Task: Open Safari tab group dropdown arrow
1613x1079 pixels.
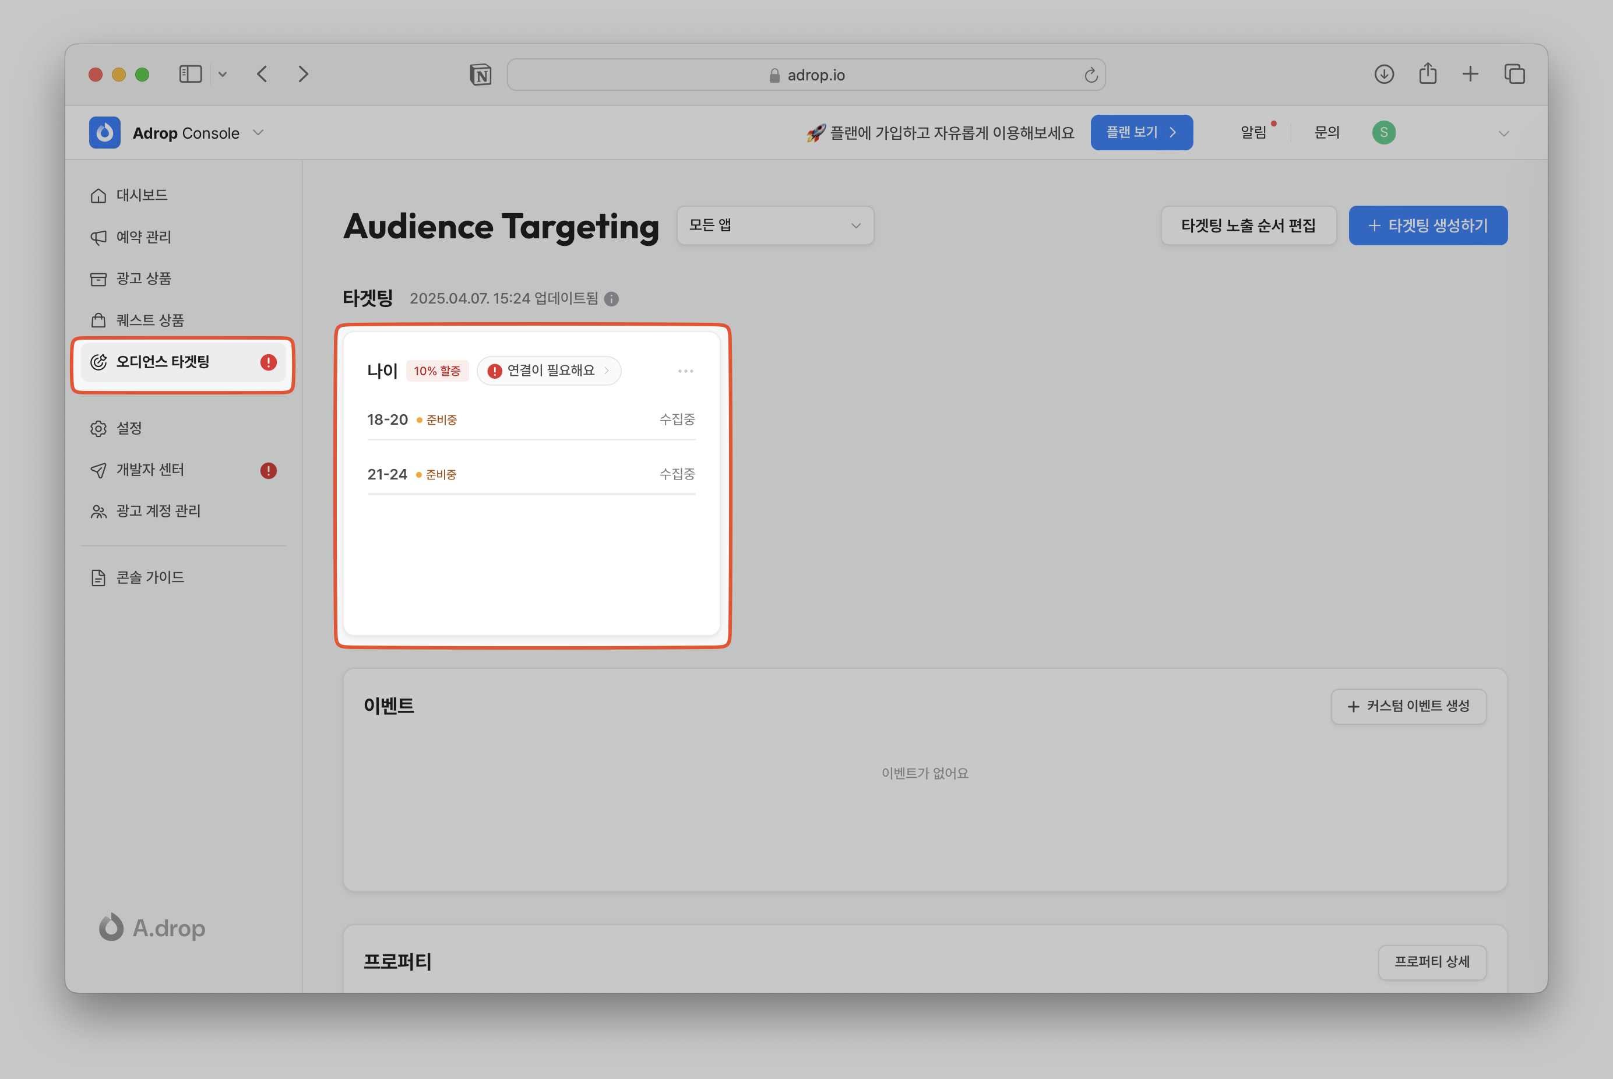Action: click(x=222, y=75)
